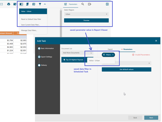Click the export icon beside search

tap(89, 4)
